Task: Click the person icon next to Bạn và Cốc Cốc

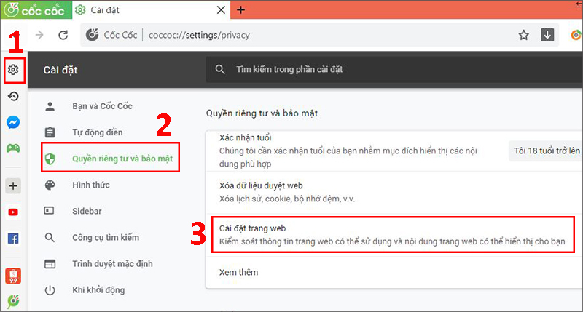Action: (x=50, y=106)
